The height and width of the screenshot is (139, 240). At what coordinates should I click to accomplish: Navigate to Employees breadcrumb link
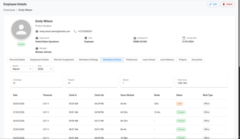9,10
